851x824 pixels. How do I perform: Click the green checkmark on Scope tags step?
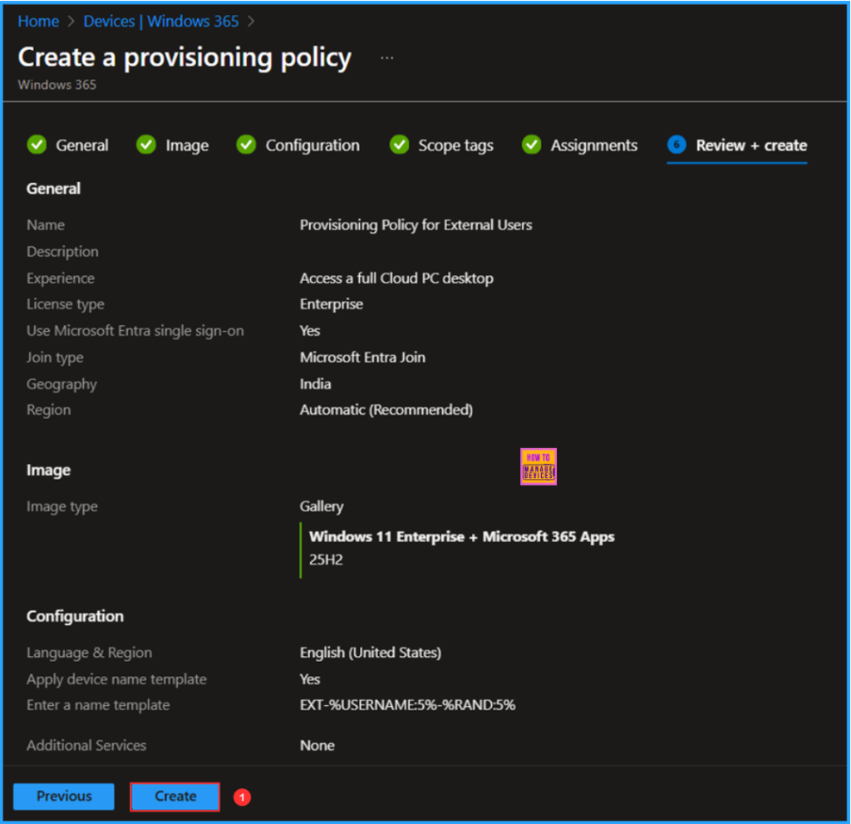tap(400, 145)
